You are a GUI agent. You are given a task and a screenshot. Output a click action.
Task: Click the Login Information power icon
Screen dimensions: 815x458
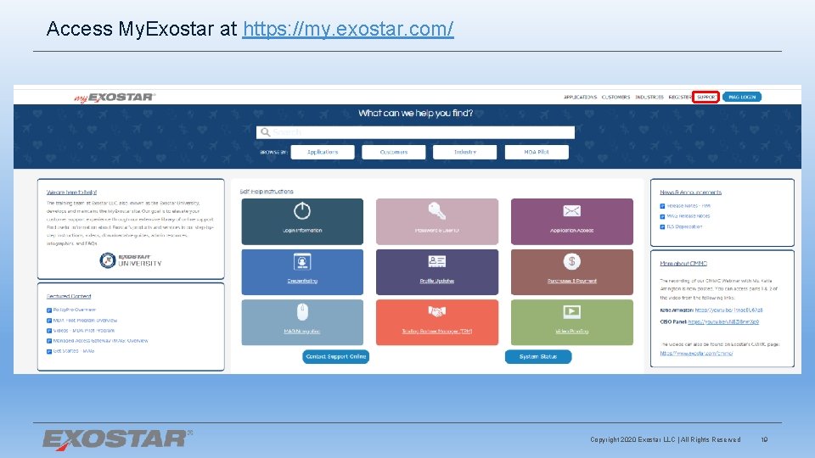coord(302,211)
